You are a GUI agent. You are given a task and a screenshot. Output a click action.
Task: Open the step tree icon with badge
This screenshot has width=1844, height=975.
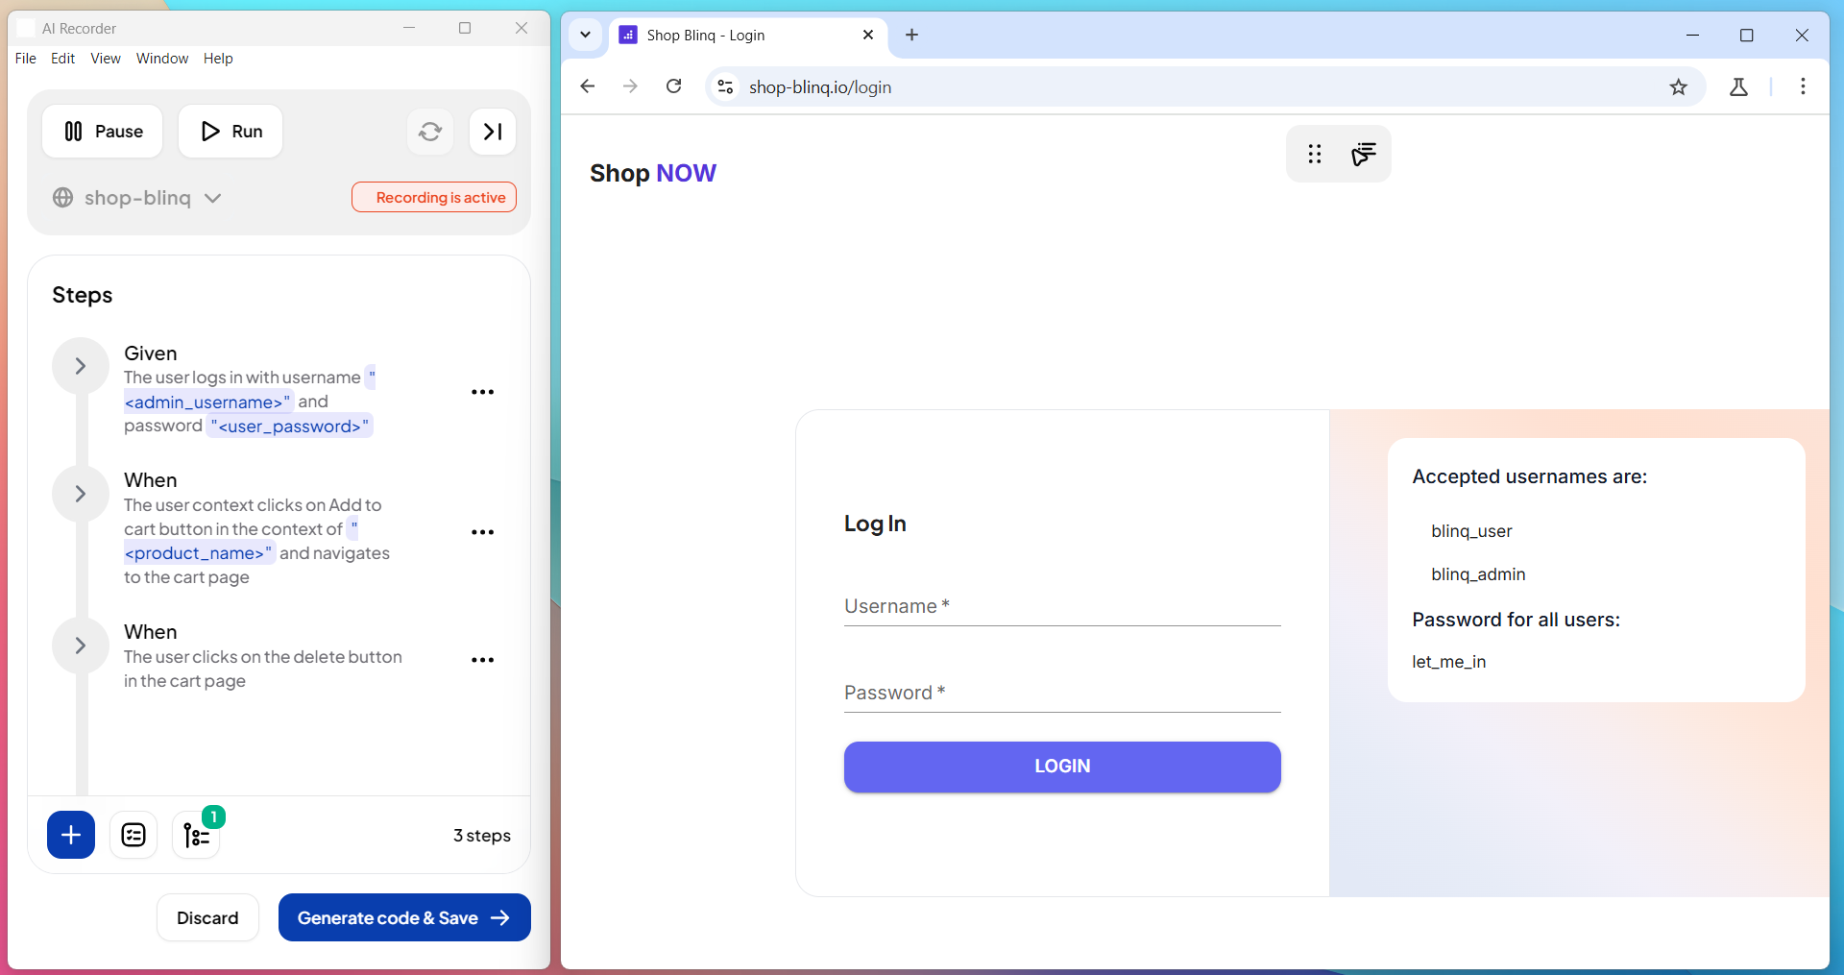pos(196,836)
